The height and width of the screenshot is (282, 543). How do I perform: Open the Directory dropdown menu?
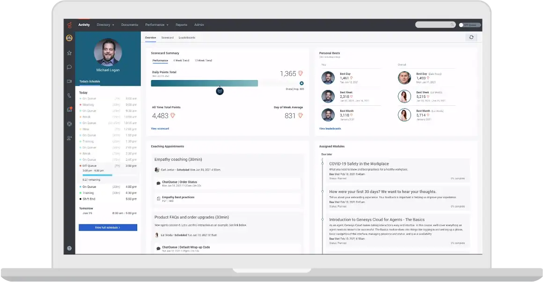click(105, 24)
